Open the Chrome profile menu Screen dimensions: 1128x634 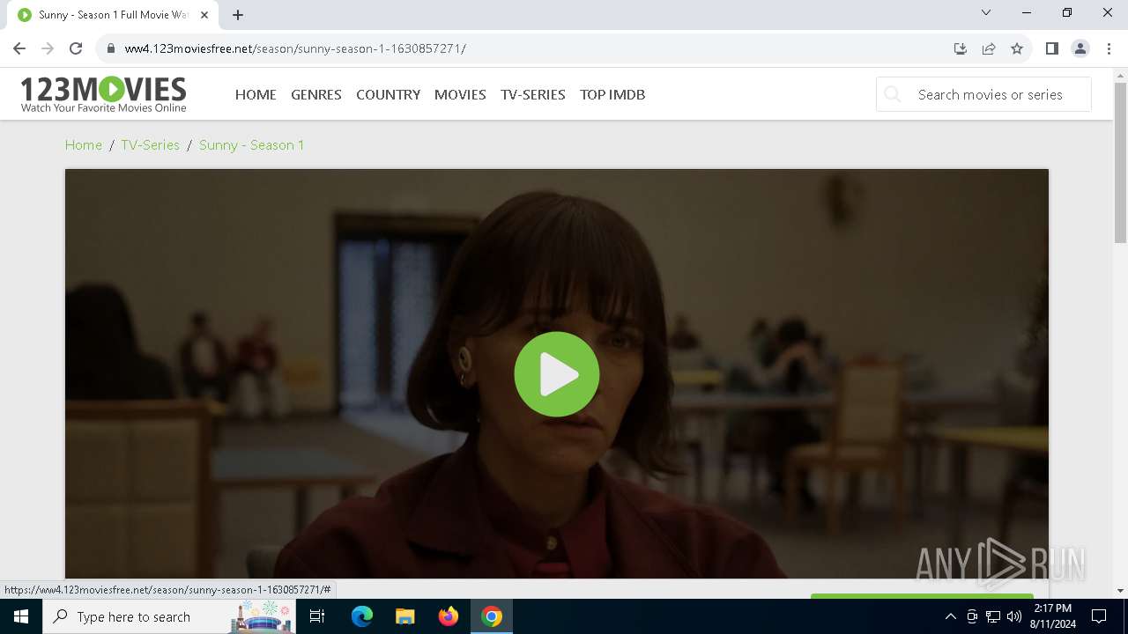(1080, 48)
